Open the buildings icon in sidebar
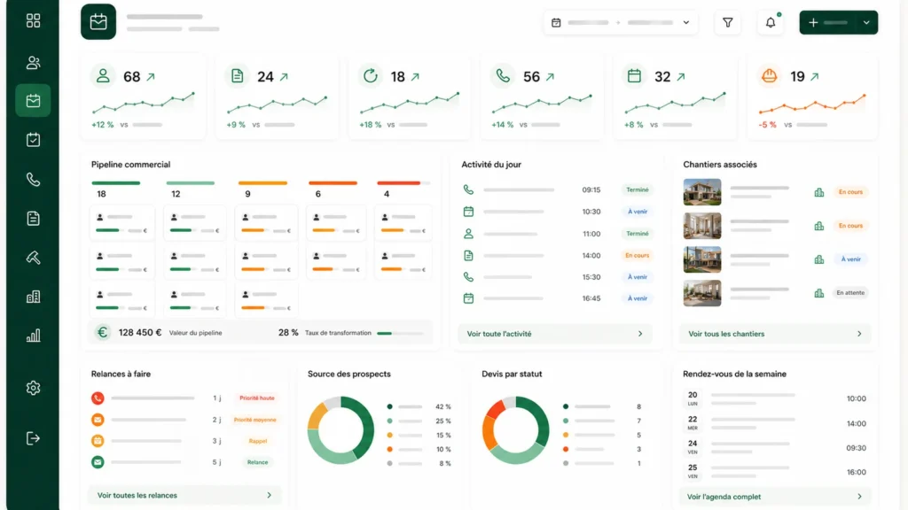 (33, 297)
